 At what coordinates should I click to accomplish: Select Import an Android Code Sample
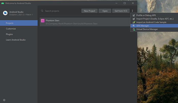(154, 22)
